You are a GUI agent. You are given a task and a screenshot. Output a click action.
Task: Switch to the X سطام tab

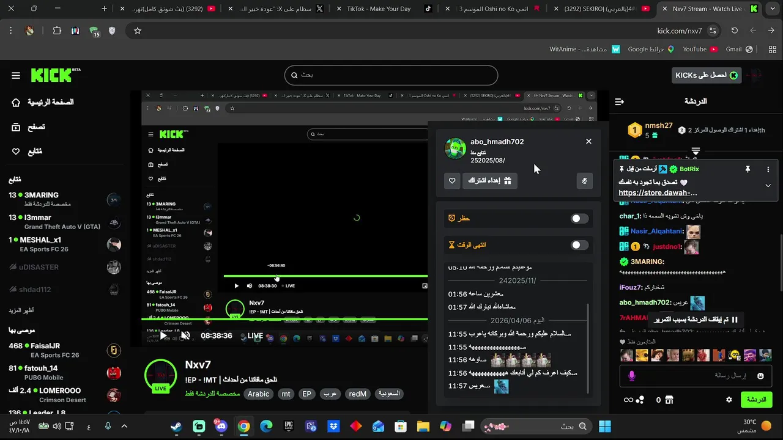[277, 9]
